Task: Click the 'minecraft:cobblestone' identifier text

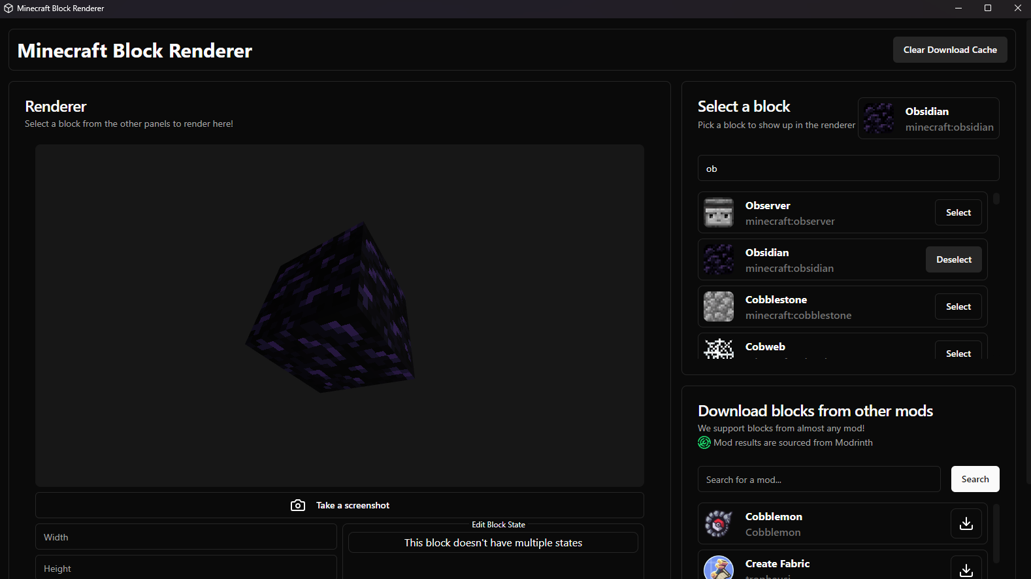Action: 798,315
